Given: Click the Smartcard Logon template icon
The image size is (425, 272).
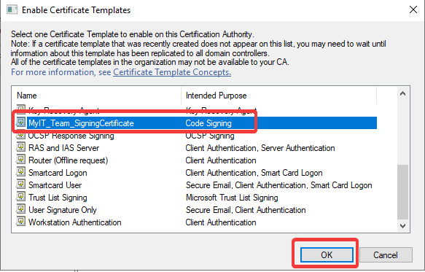Looking at the screenshot, I should tap(20, 173).
